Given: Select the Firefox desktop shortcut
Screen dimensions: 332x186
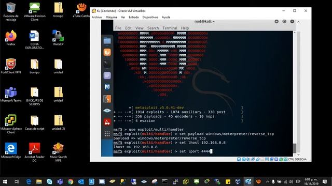Looking at the screenshot, I should click(x=11, y=38).
